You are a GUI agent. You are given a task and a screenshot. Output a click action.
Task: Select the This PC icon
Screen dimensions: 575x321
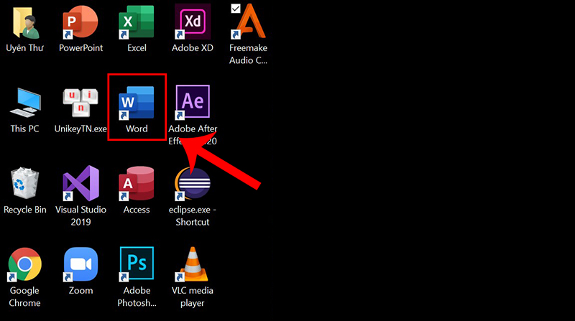tap(25, 102)
